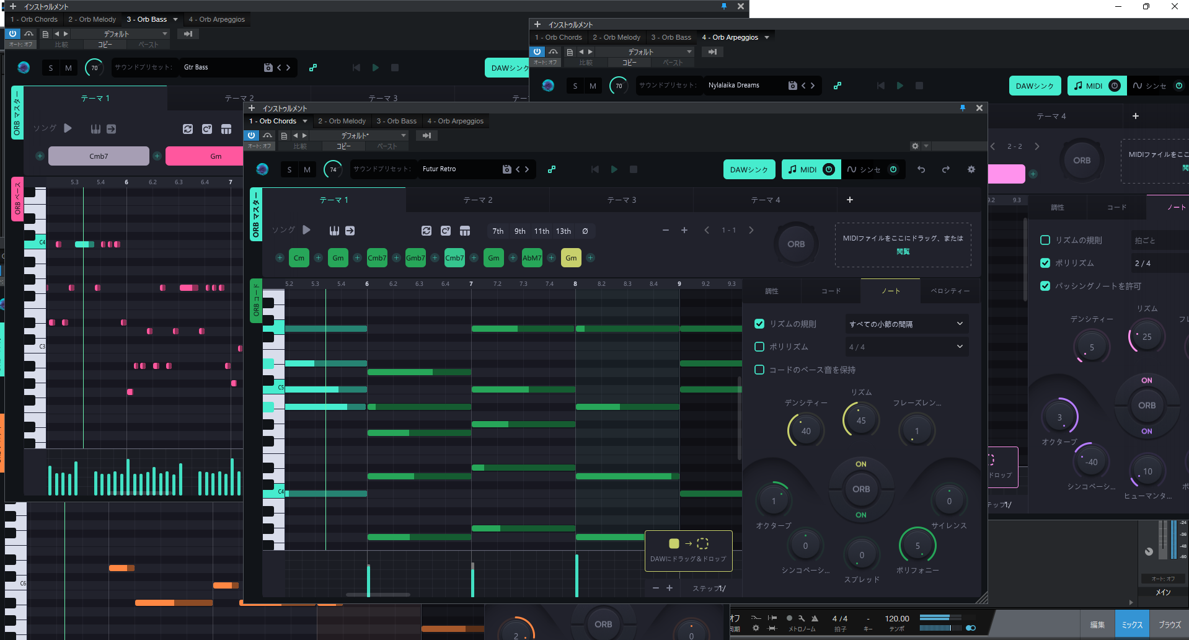1189x640 pixels.
Task: Click the teal link icon next to the preset selector
Action: click(551, 169)
